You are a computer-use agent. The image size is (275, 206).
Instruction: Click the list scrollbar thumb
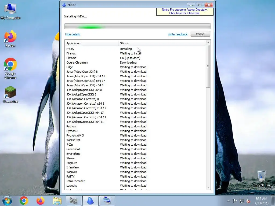click(208, 66)
